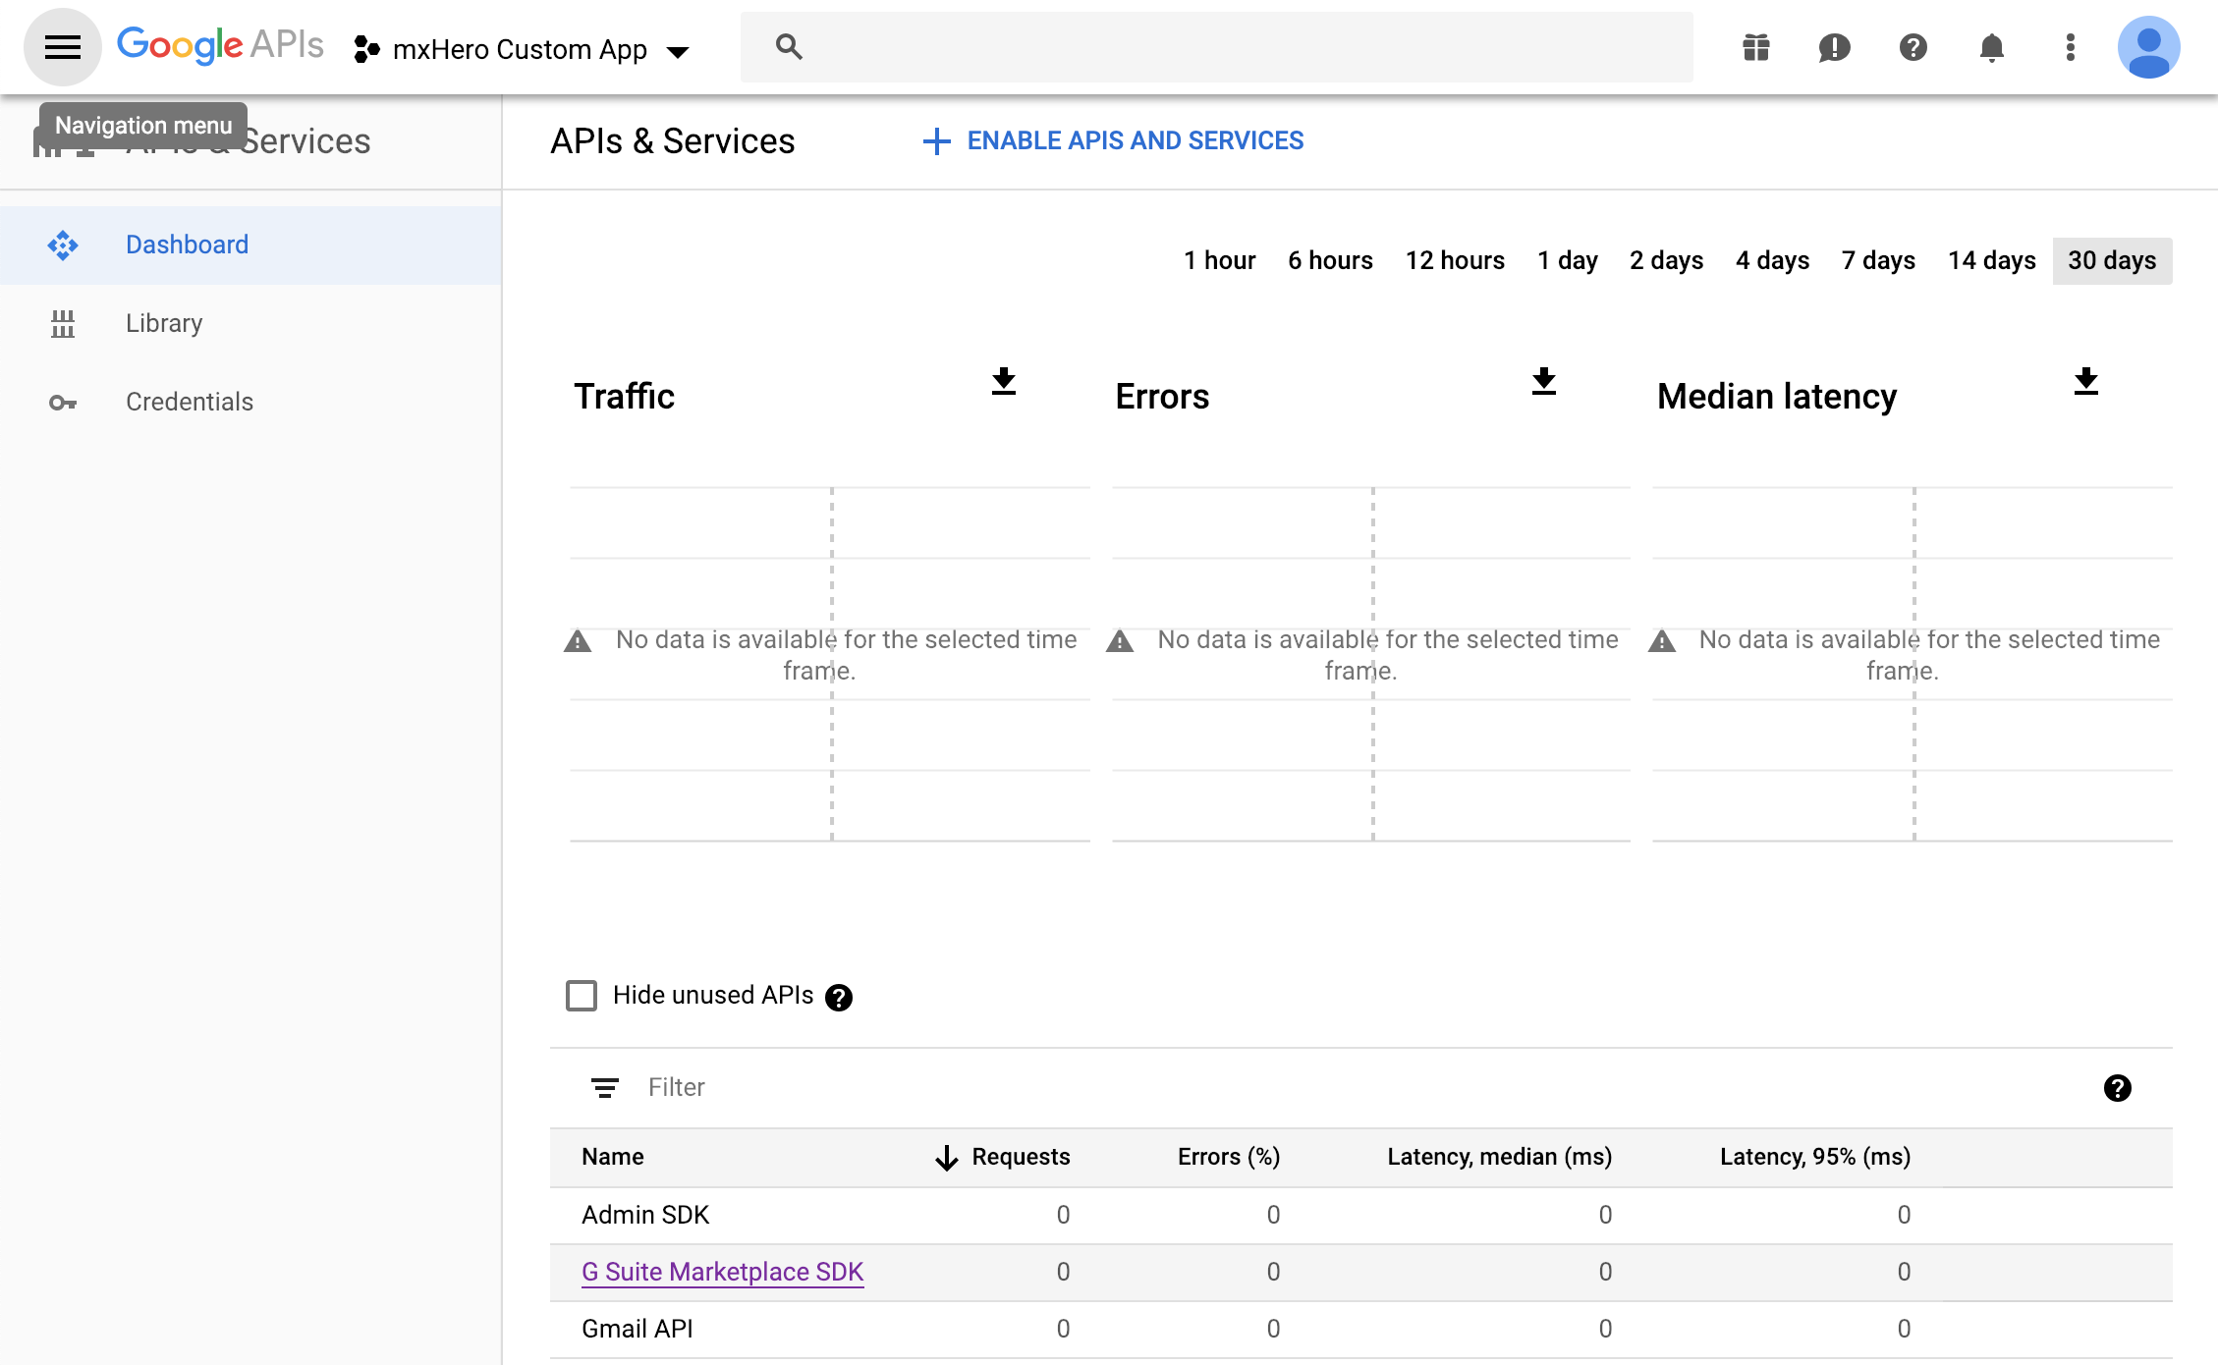Viewport: 2218px width, 1365px height.
Task: Open Credentials in the sidebar
Action: [250, 402]
